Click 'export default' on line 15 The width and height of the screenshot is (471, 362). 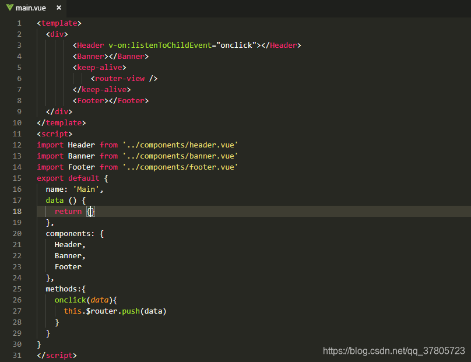coord(68,178)
